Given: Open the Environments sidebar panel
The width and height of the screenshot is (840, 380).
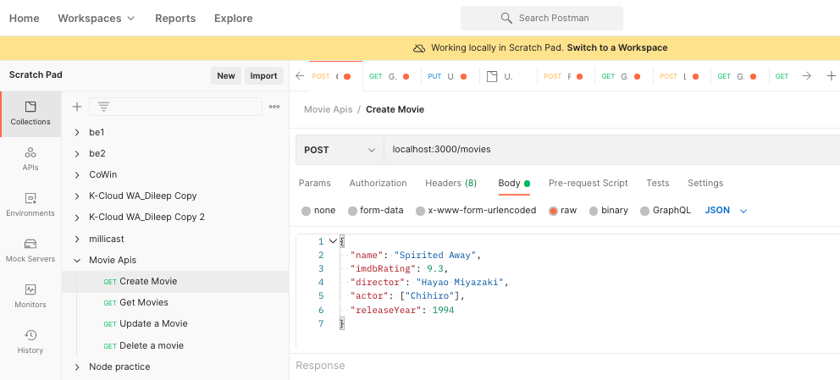Looking at the screenshot, I should pyautogui.click(x=30, y=204).
